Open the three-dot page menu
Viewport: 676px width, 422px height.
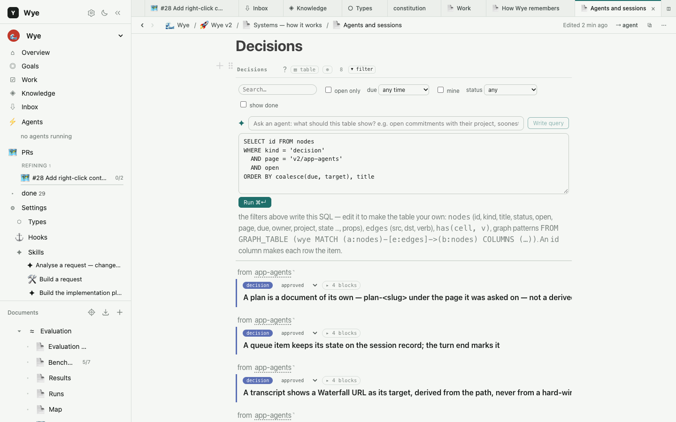(x=664, y=25)
